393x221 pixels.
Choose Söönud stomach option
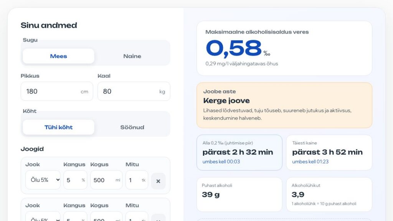132,127
